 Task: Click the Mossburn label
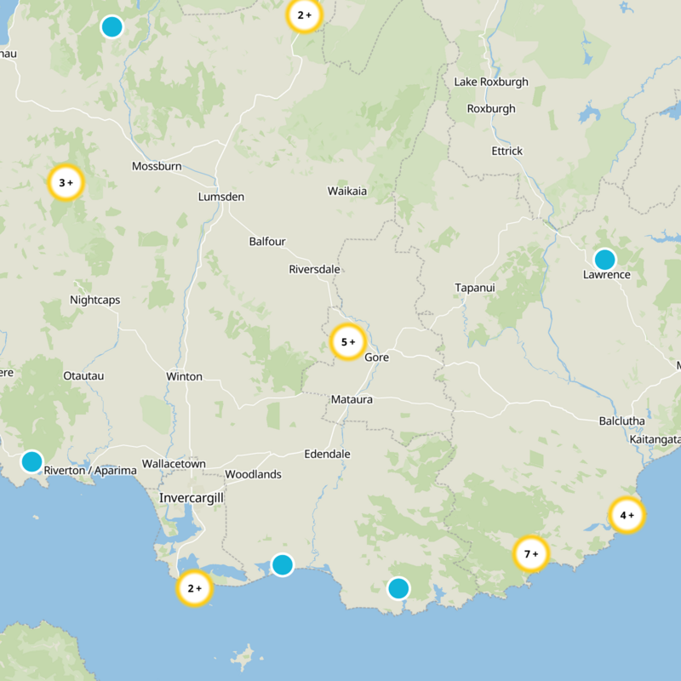tap(157, 166)
